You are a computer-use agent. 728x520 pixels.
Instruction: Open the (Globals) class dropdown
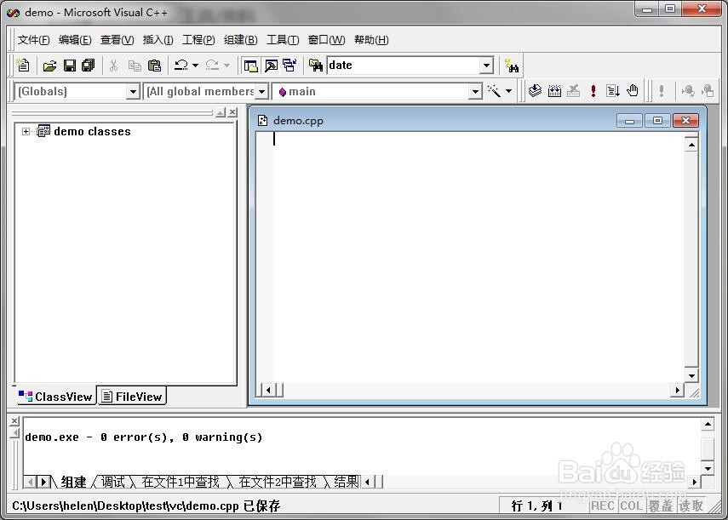point(133,91)
